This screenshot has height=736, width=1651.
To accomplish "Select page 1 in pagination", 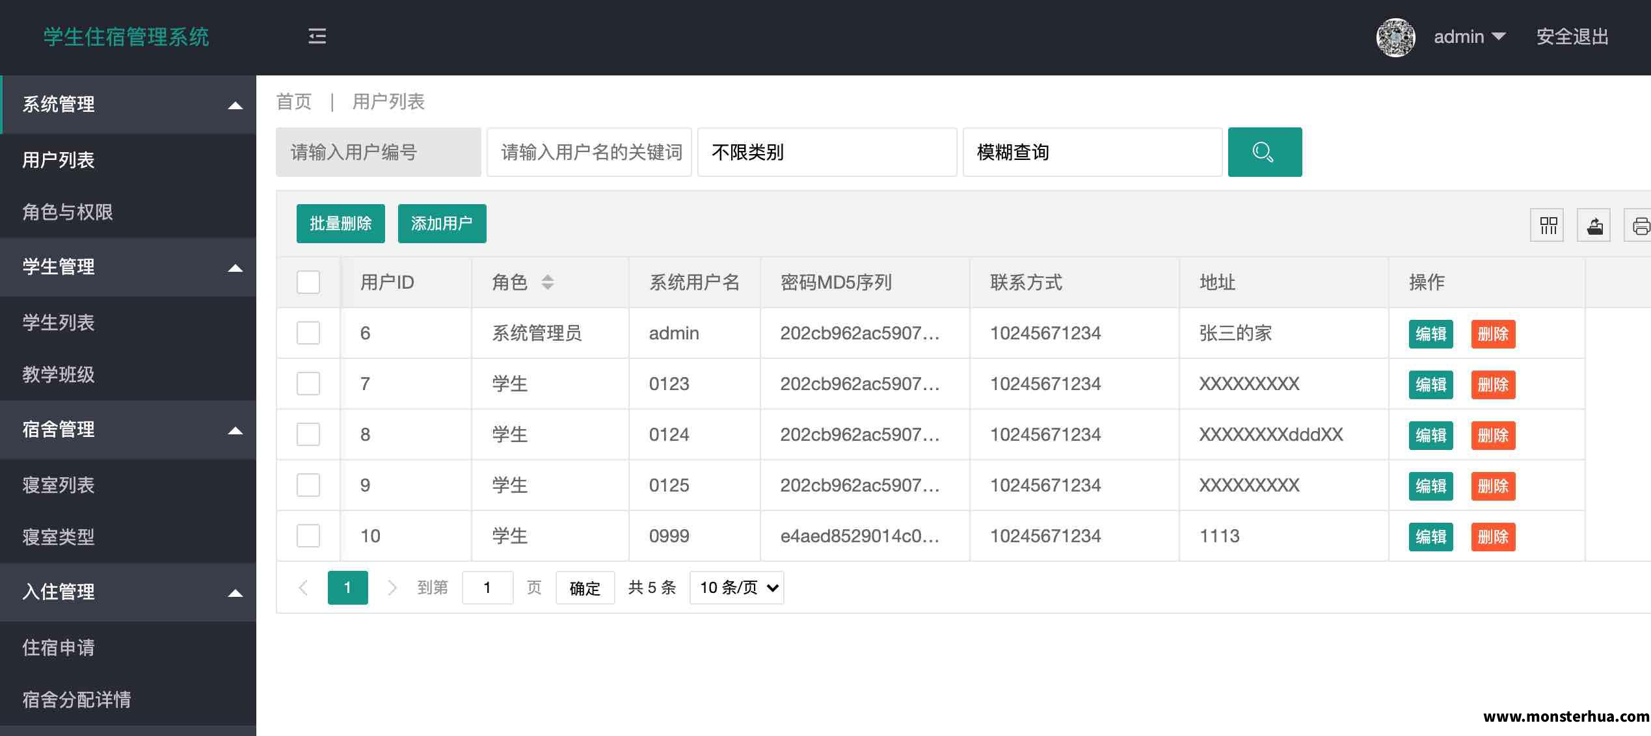I will pyautogui.click(x=348, y=588).
